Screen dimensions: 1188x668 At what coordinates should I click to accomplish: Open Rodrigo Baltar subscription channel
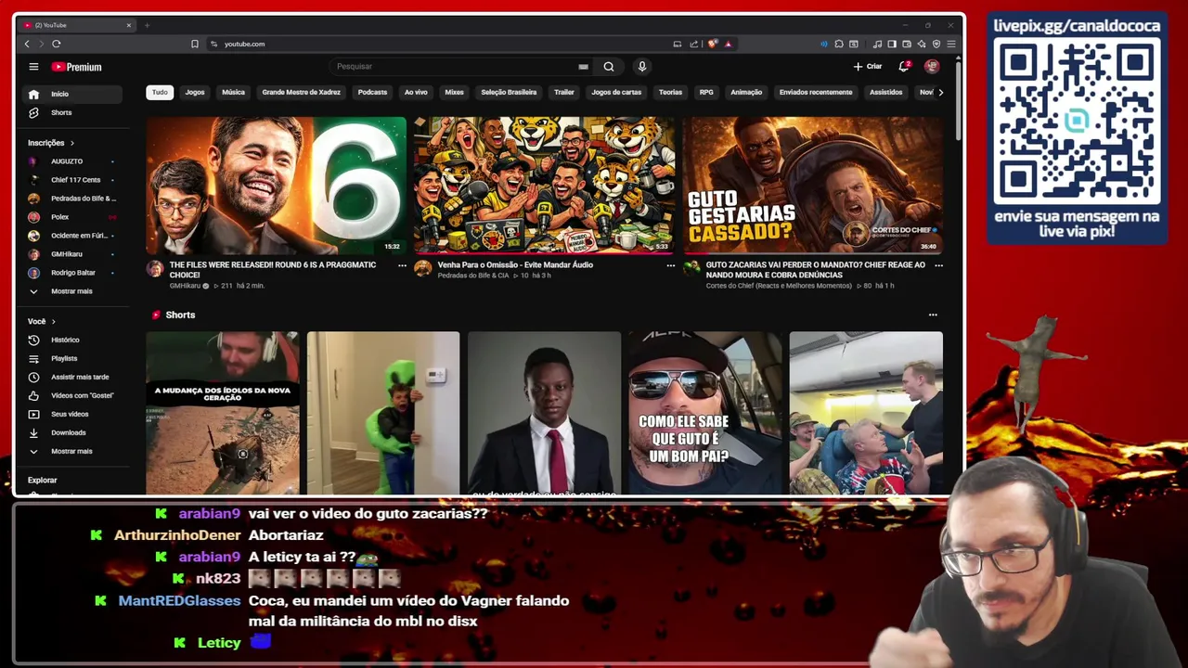[x=72, y=273]
